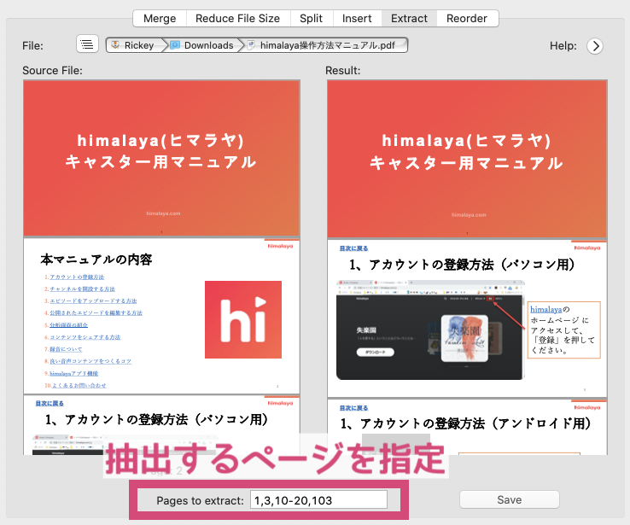Click the Help label
This screenshot has height=525, width=630.
click(x=563, y=46)
